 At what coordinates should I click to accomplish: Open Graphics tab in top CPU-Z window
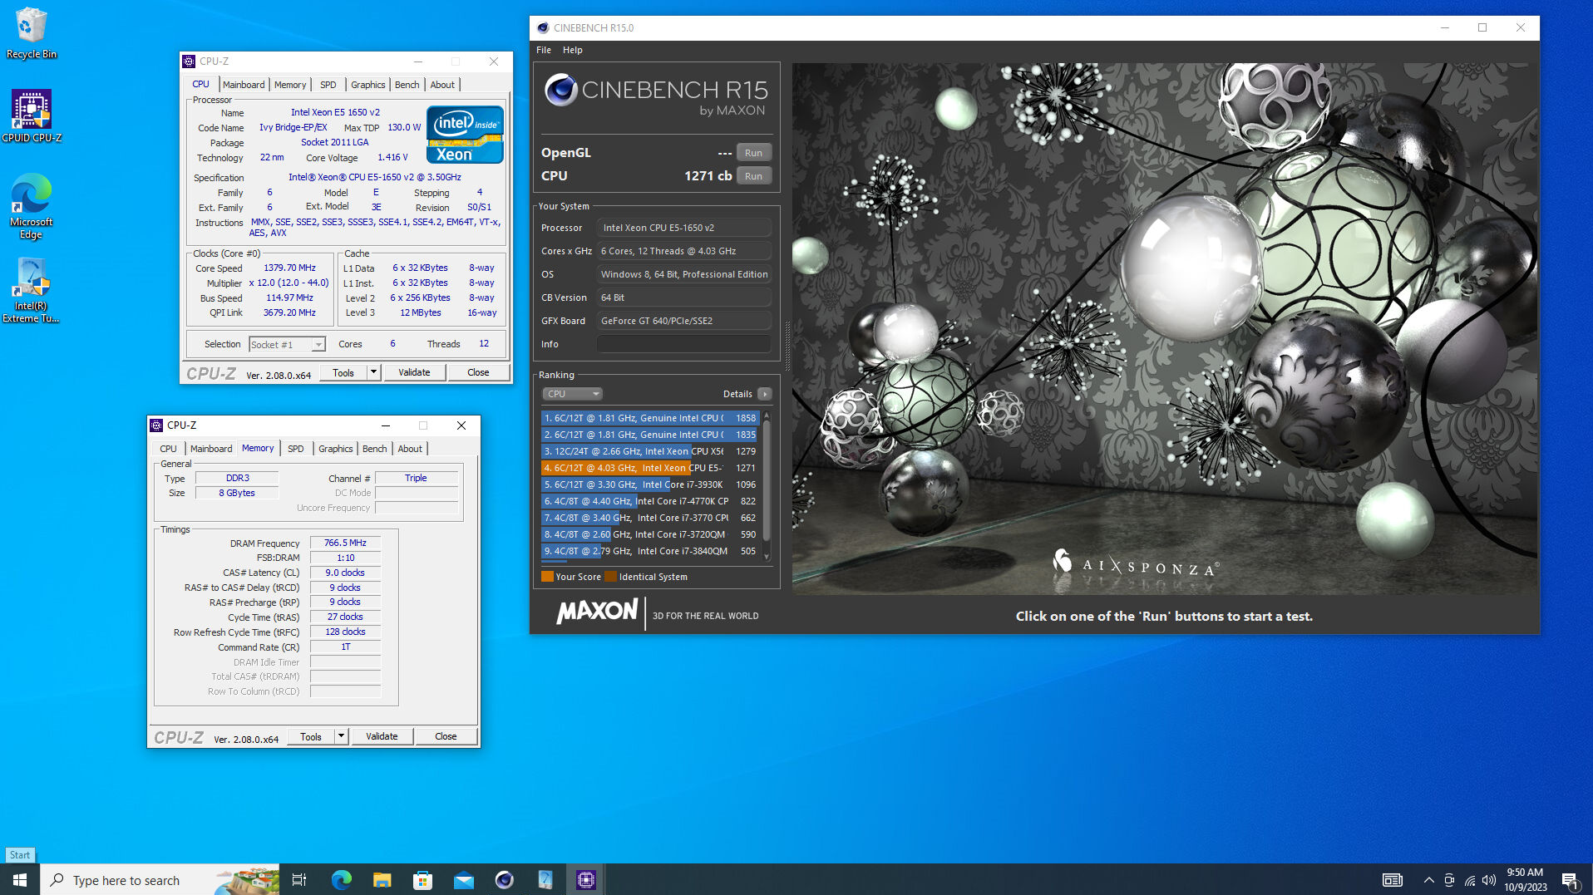coord(367,85)
